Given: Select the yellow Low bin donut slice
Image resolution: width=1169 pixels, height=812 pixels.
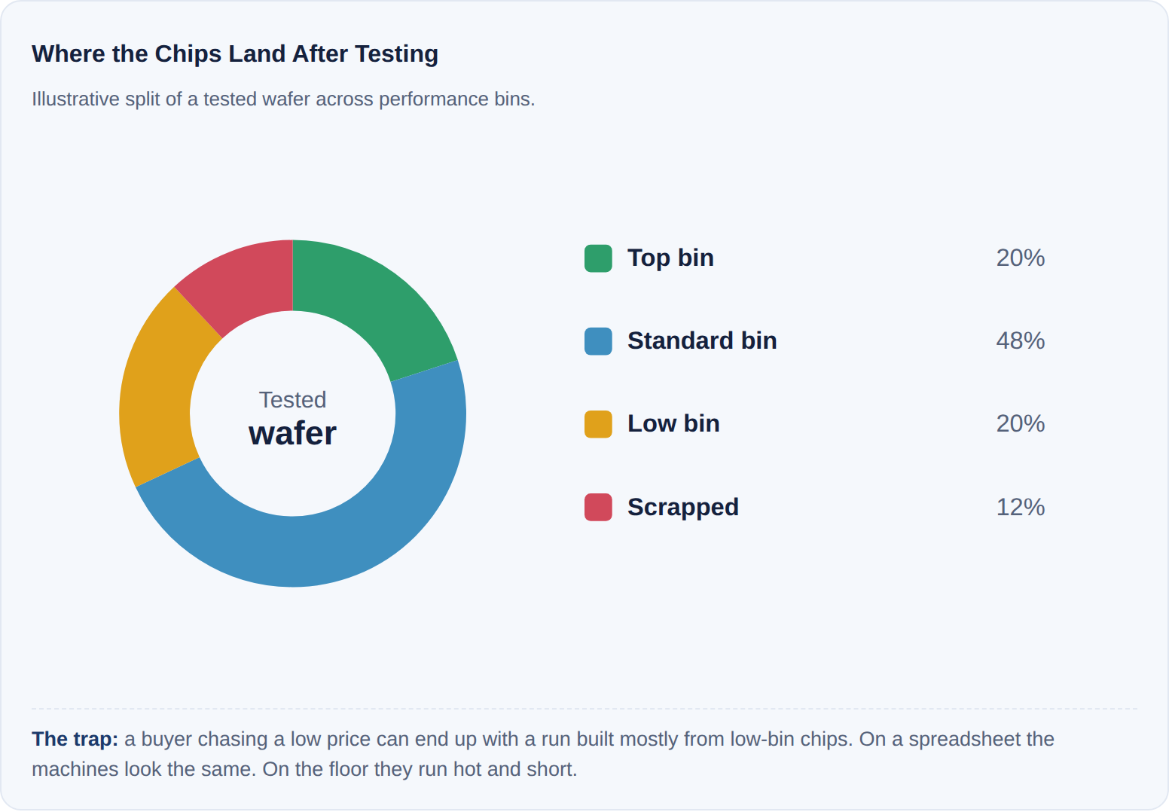Looking at the screenshot, I should click(x=160, y=392).
